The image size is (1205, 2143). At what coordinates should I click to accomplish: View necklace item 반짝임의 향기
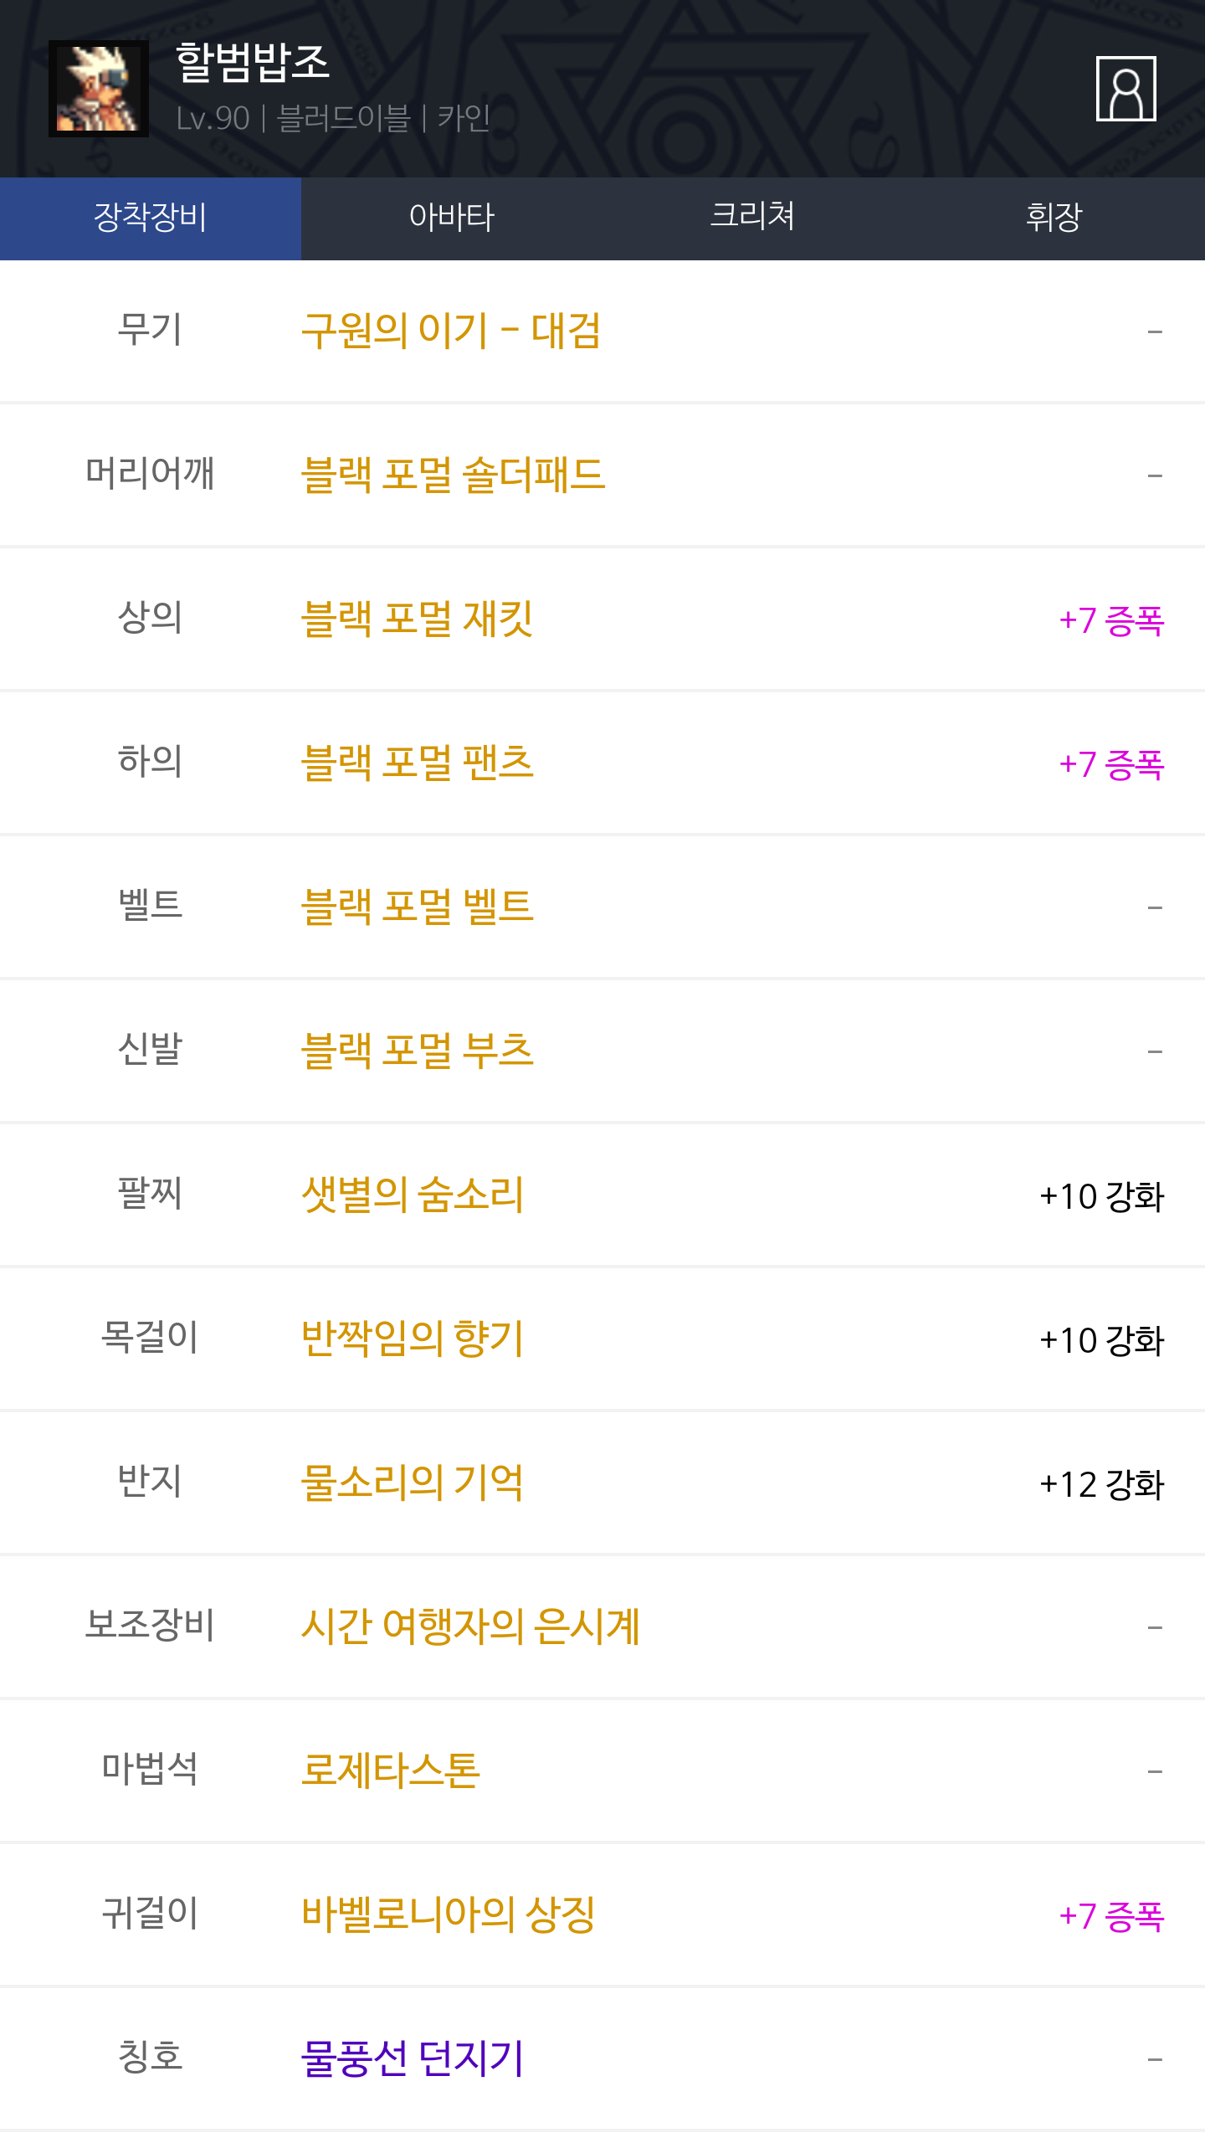coord(413,1339)
